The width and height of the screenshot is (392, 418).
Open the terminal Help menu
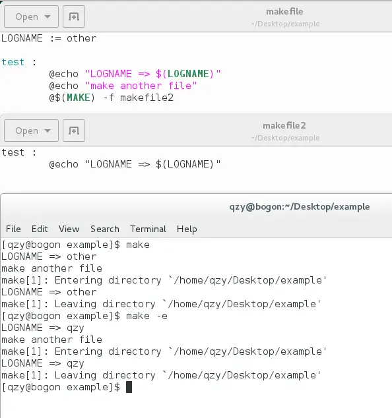187,229
